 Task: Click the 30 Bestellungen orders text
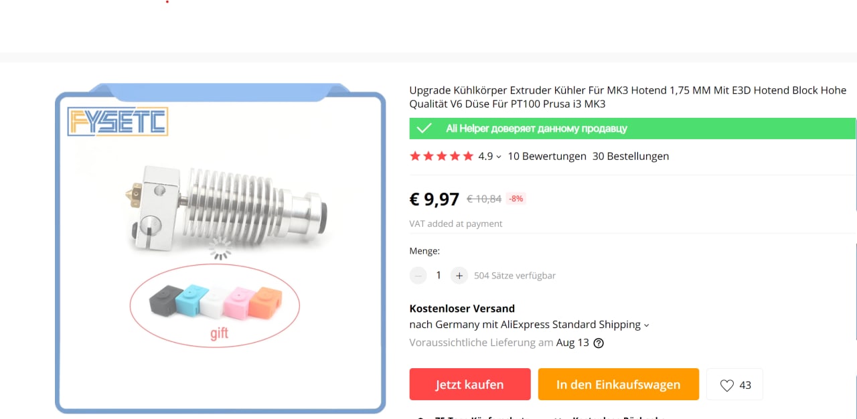click(631, 156)
